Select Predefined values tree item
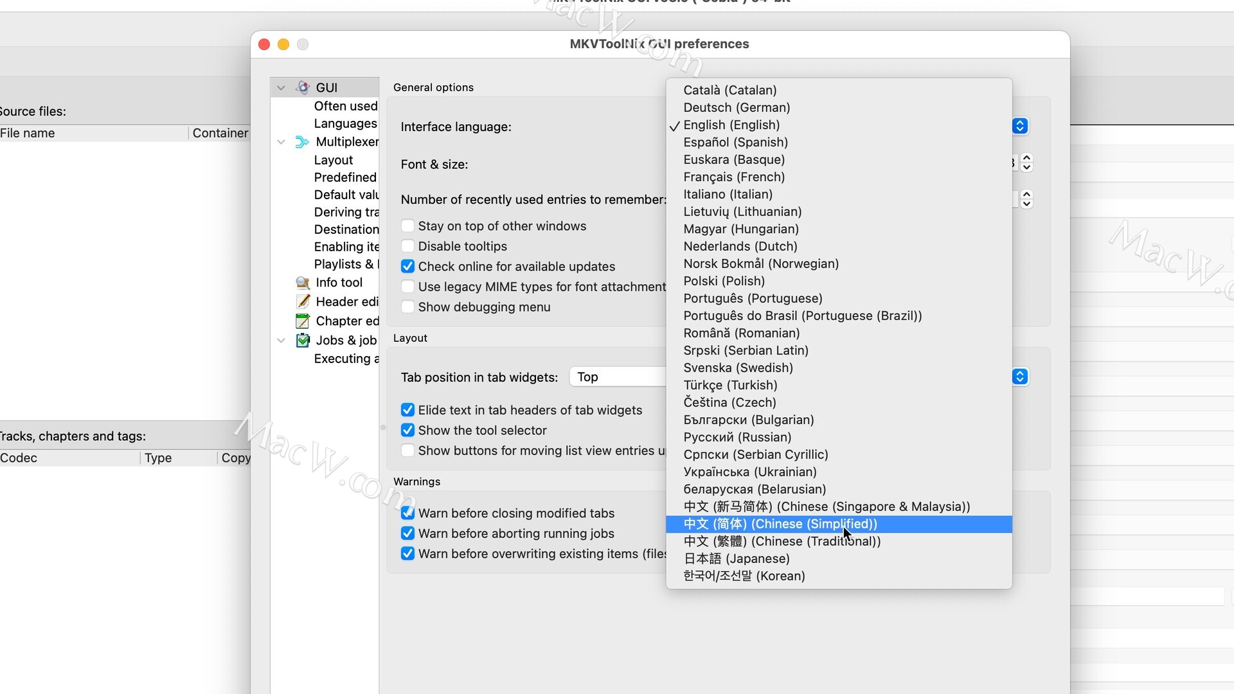This screenshot has height=694, width=1234. [346, 177]
